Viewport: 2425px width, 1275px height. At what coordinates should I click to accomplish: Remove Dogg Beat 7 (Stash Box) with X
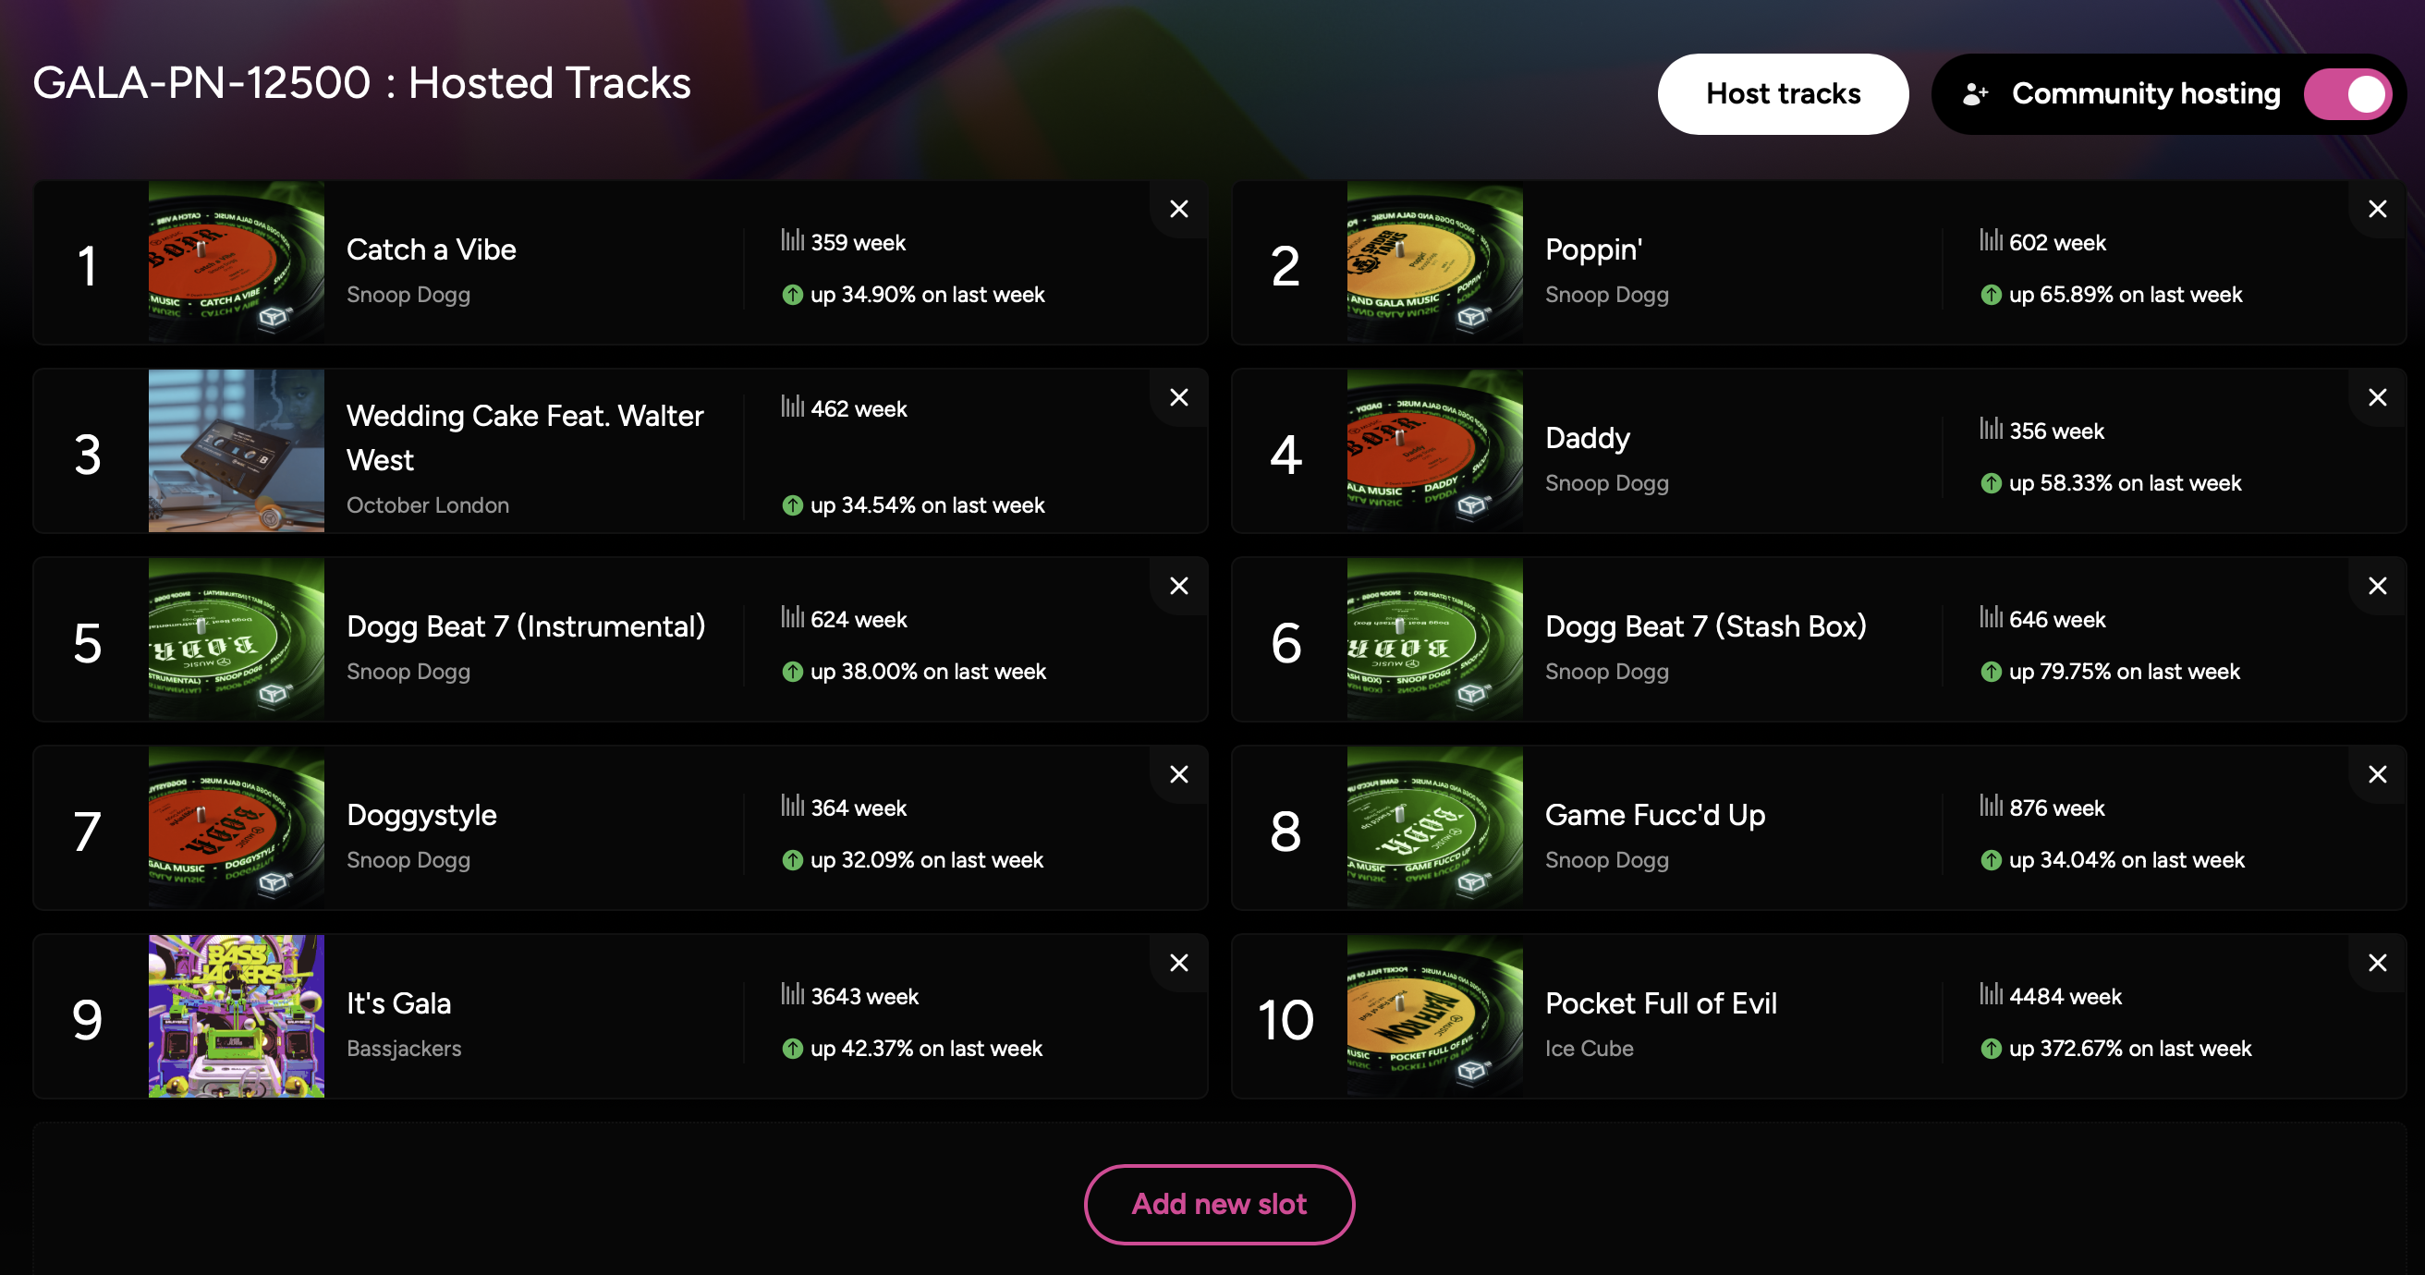(2377, 585)
